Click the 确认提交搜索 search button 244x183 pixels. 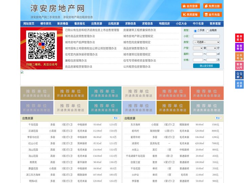pos(206,66)
